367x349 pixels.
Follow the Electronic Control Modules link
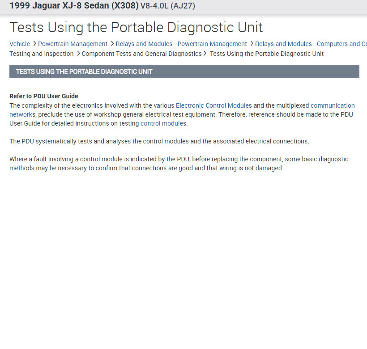[213, 105]
